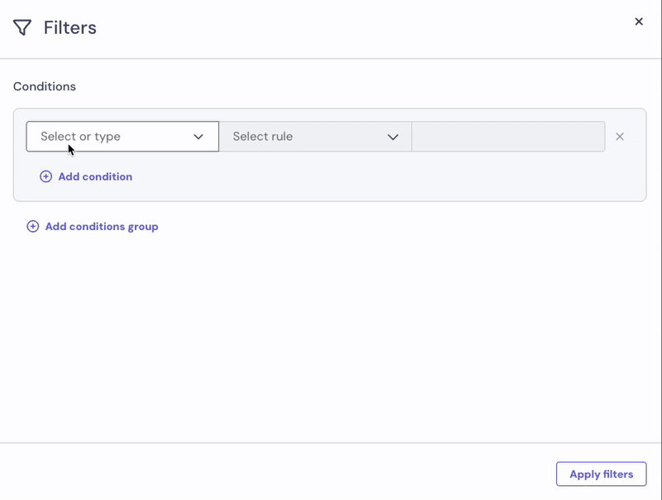Click the empty space inside the conditions group box

pyautogui.click(x=380, y=177)
